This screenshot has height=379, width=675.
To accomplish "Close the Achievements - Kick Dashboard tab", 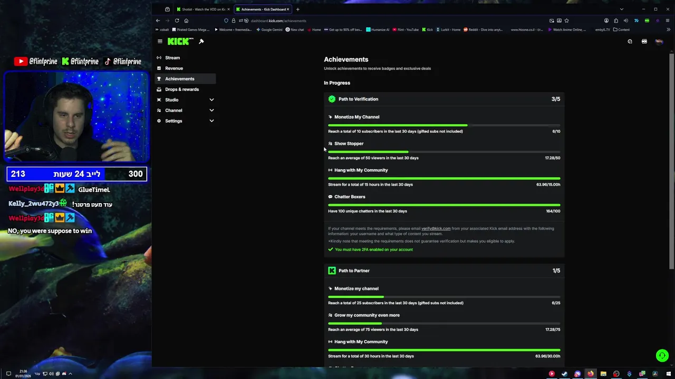I will 288,9.
